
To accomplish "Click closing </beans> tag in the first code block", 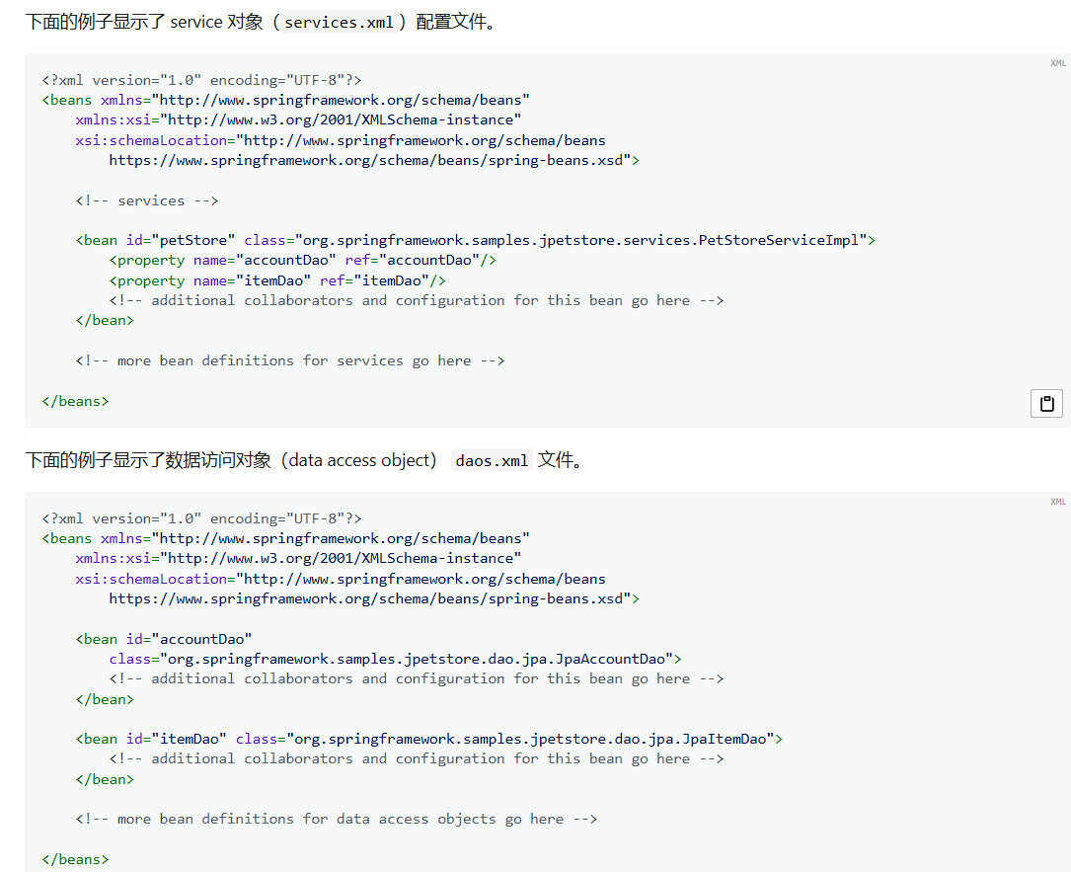I will pos(75,401).
